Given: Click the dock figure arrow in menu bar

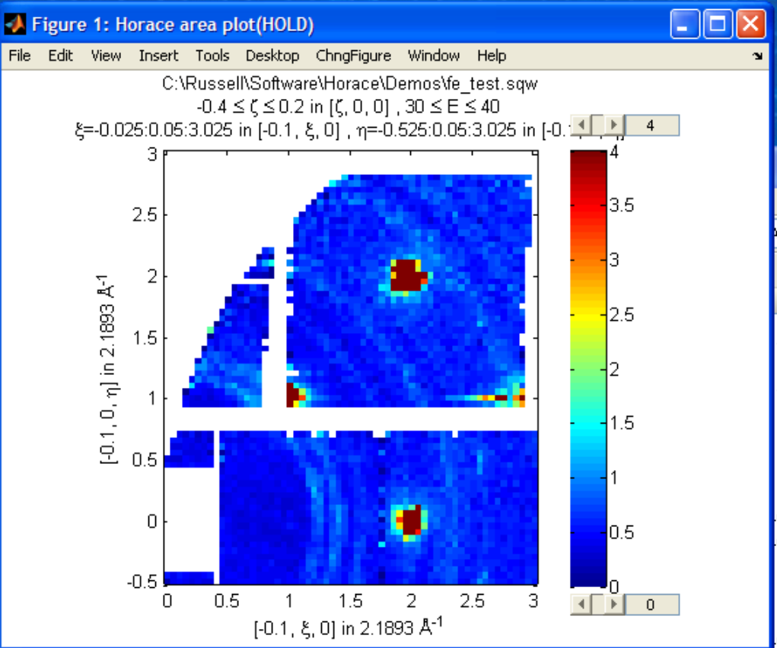Looking at the screenshot, I should 757,56.
